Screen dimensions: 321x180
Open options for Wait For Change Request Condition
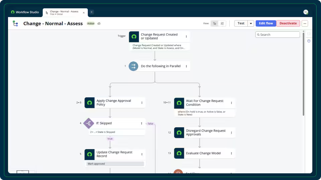(231, 103)
